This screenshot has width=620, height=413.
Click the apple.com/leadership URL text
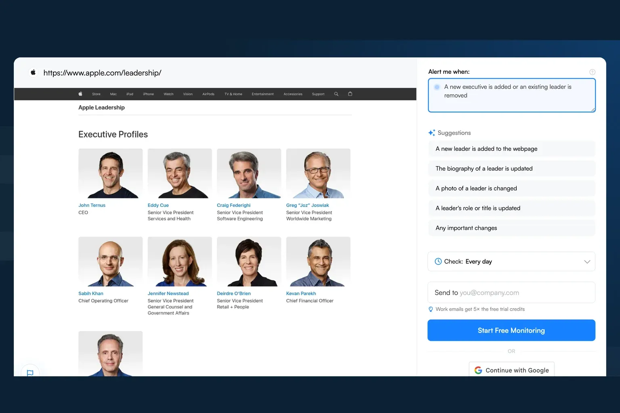(102, 73)
